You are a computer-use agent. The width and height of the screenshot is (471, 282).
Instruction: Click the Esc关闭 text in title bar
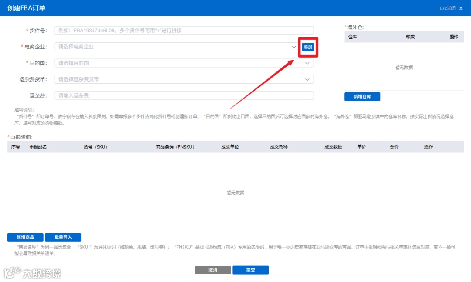pyautogui.click(x=448, y=8)
